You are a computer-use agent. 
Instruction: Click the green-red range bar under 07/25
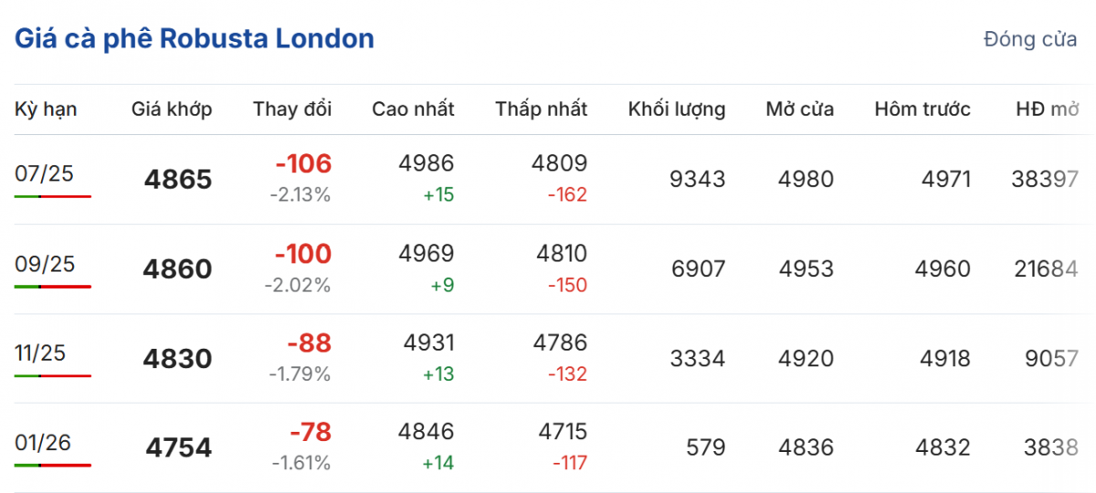click(53, 196)
